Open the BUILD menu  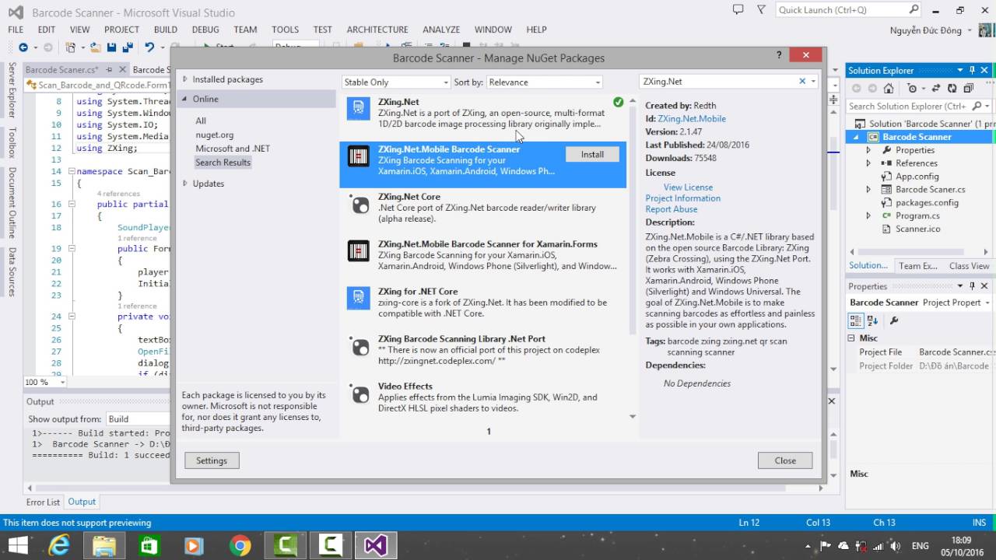[x=166, y=30]
